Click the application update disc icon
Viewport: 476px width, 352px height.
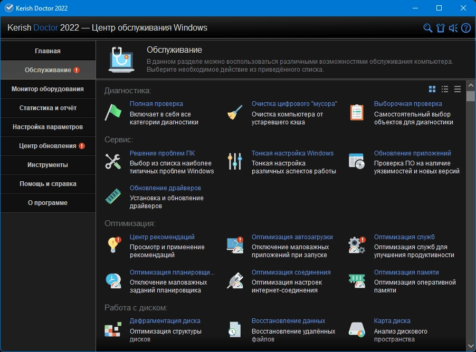point(357,161)
